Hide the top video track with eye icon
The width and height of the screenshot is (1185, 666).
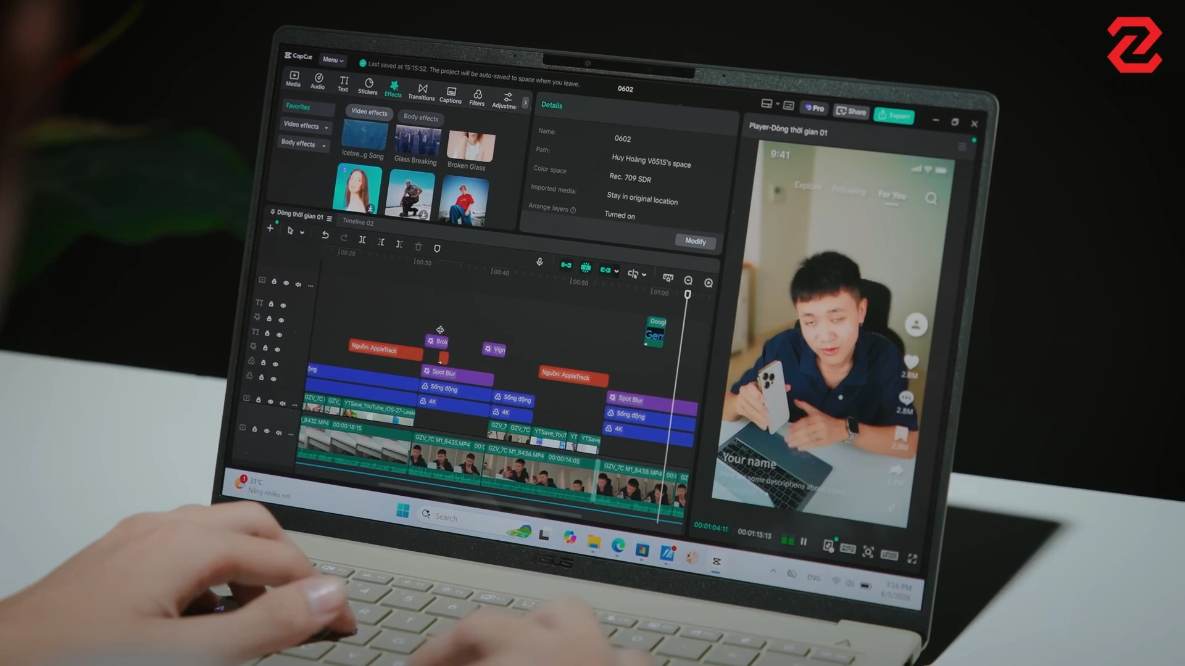click(x=286, y=283)
